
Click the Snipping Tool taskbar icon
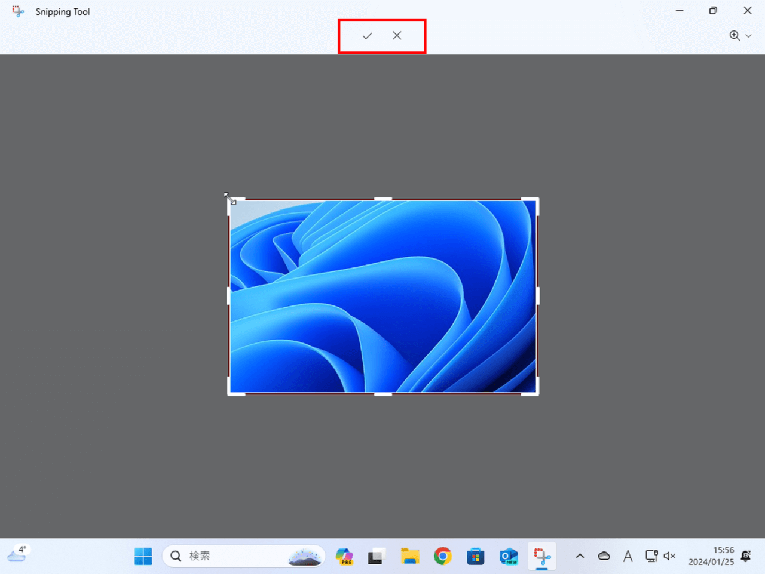(542, 556)
